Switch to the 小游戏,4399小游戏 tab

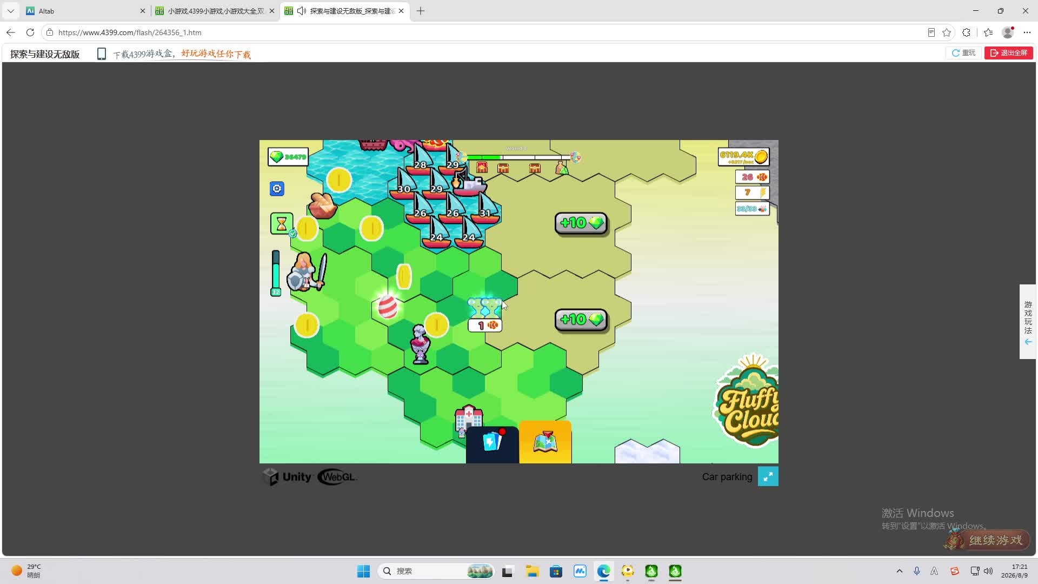[x=214, y=11]
